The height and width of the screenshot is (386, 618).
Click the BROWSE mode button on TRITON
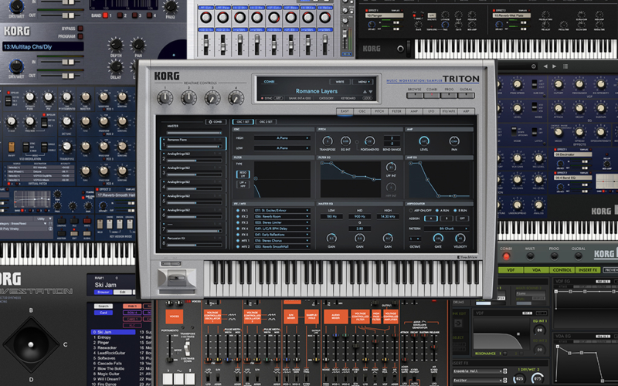point(415,96)
